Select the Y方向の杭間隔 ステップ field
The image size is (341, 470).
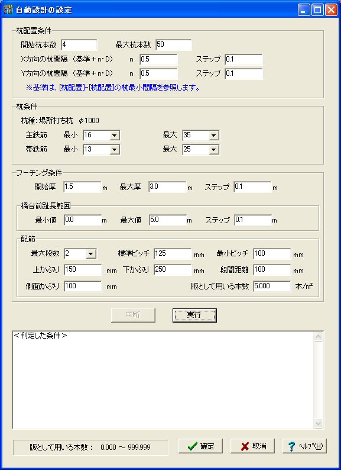pos(243,74)
